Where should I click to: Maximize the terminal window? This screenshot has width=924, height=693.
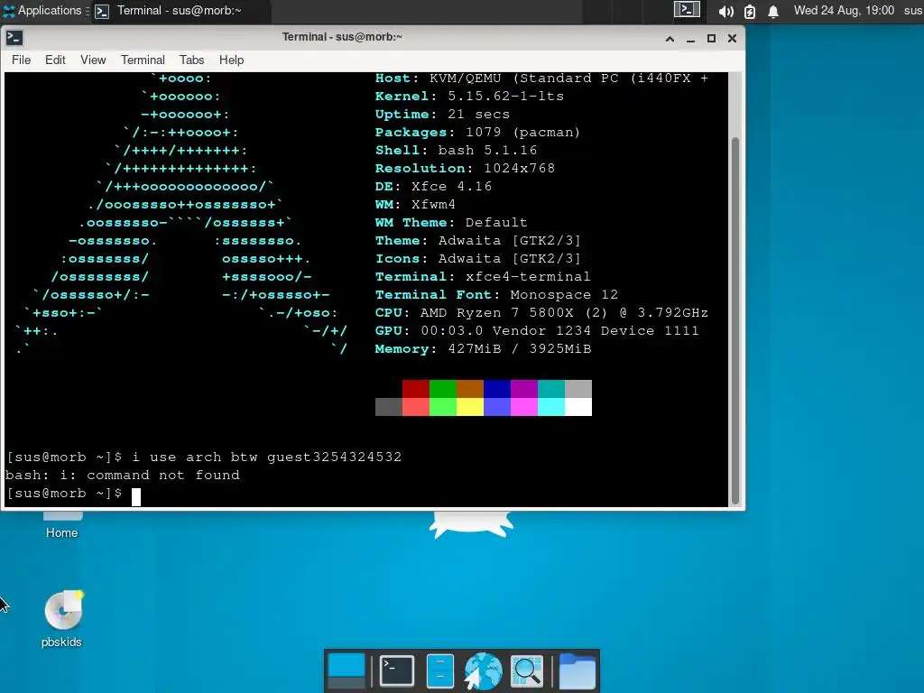[x=711, y=38]
